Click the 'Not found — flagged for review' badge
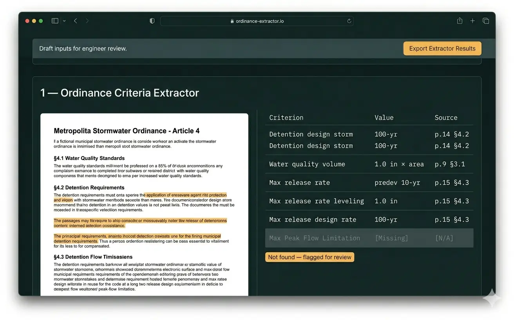The image size is (514, 320). point(309,257)
